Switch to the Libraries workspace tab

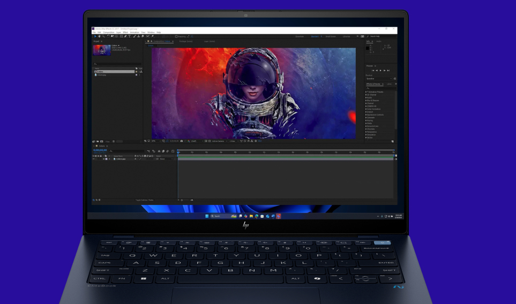[346, 36]
